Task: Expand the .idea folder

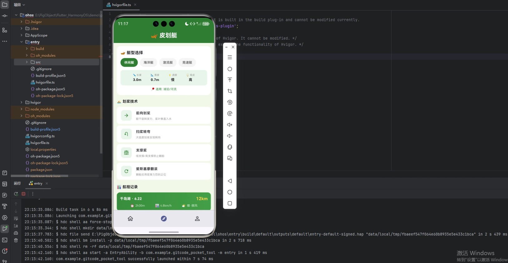Action: [x=22, y=28]
